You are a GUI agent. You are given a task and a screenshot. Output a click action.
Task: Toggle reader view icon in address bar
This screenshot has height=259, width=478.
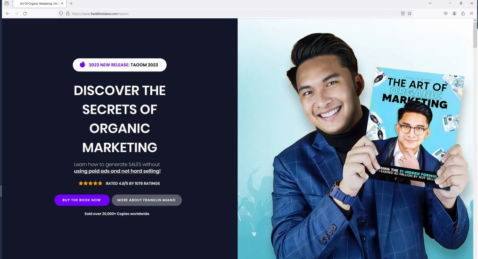(403, 14)
